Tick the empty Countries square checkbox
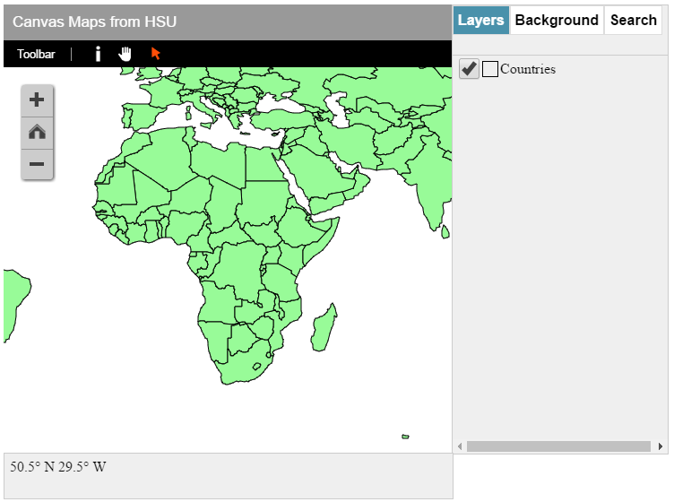The image size is (674, 502). [x=490, y=69]
